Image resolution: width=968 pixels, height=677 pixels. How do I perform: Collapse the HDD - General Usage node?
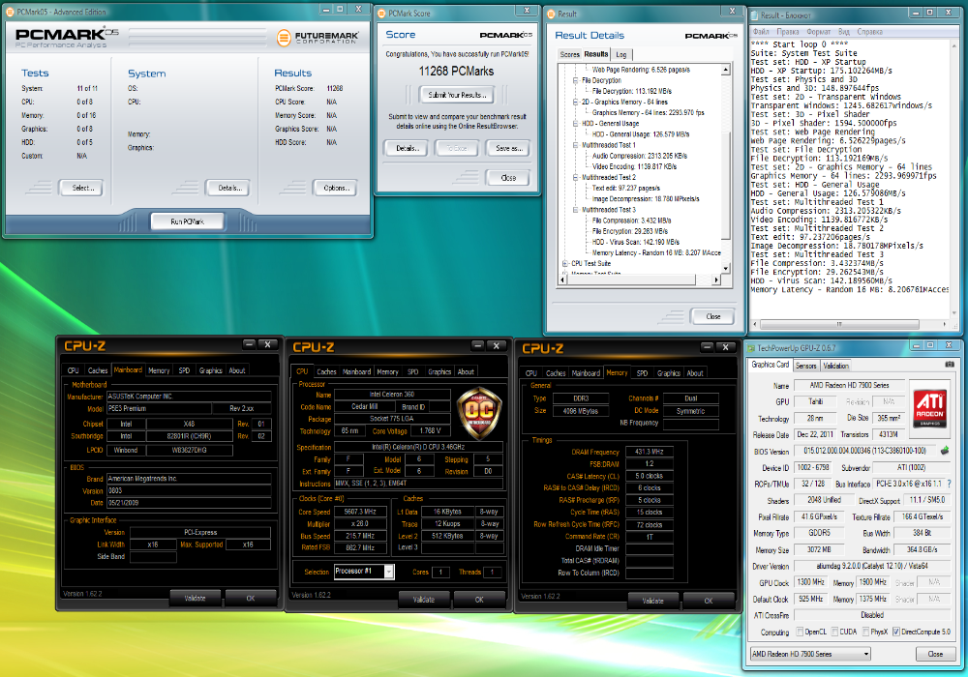tap(575, 124)
